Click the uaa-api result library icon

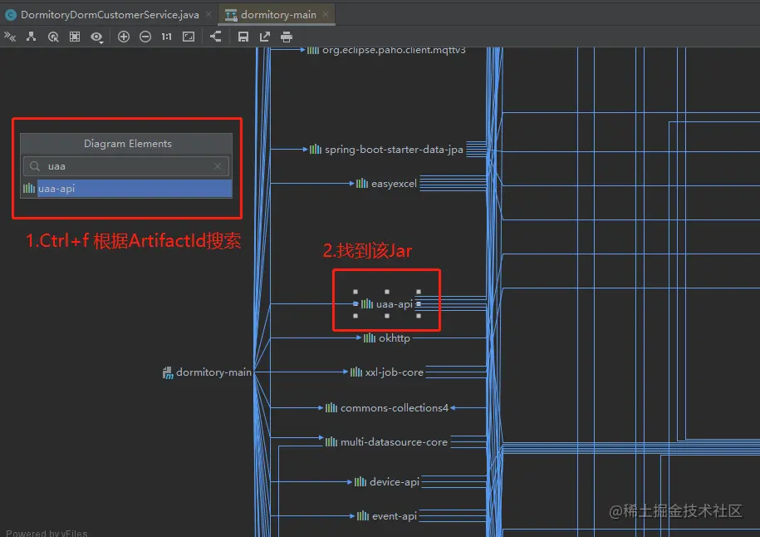pyautogui.click(x=29, y=188)
